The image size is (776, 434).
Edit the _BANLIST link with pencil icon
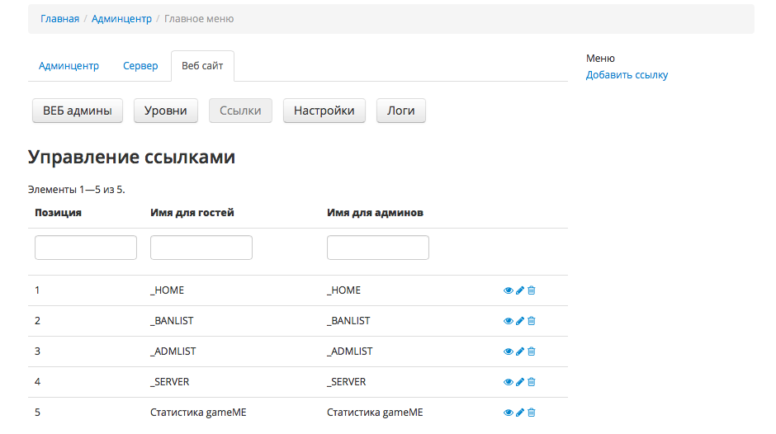pos(519,321)
